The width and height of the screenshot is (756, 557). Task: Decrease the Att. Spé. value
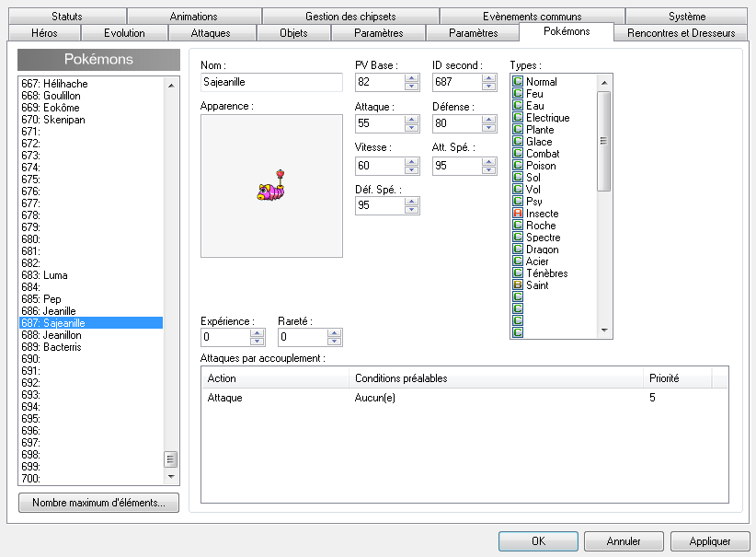point(488,170)
